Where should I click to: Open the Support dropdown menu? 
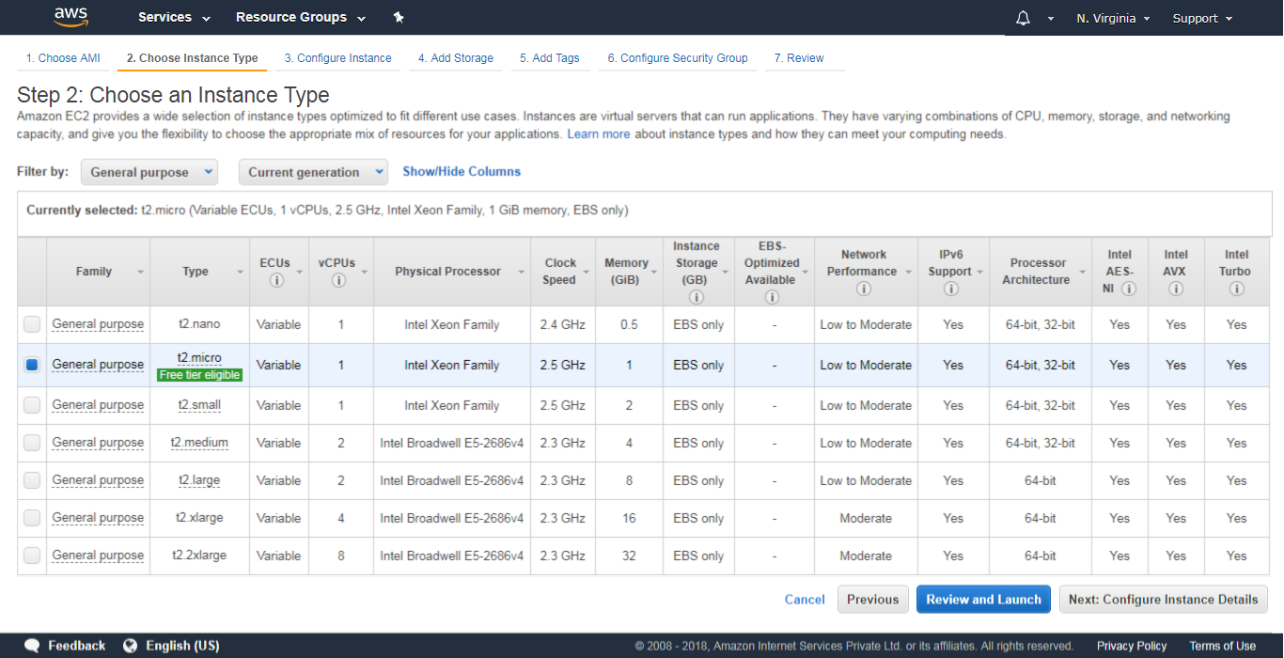[1202, 18]
